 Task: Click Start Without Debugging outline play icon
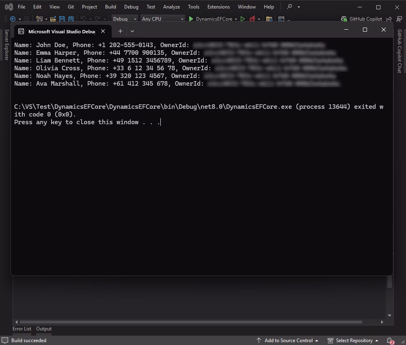[x=243, y=19]
